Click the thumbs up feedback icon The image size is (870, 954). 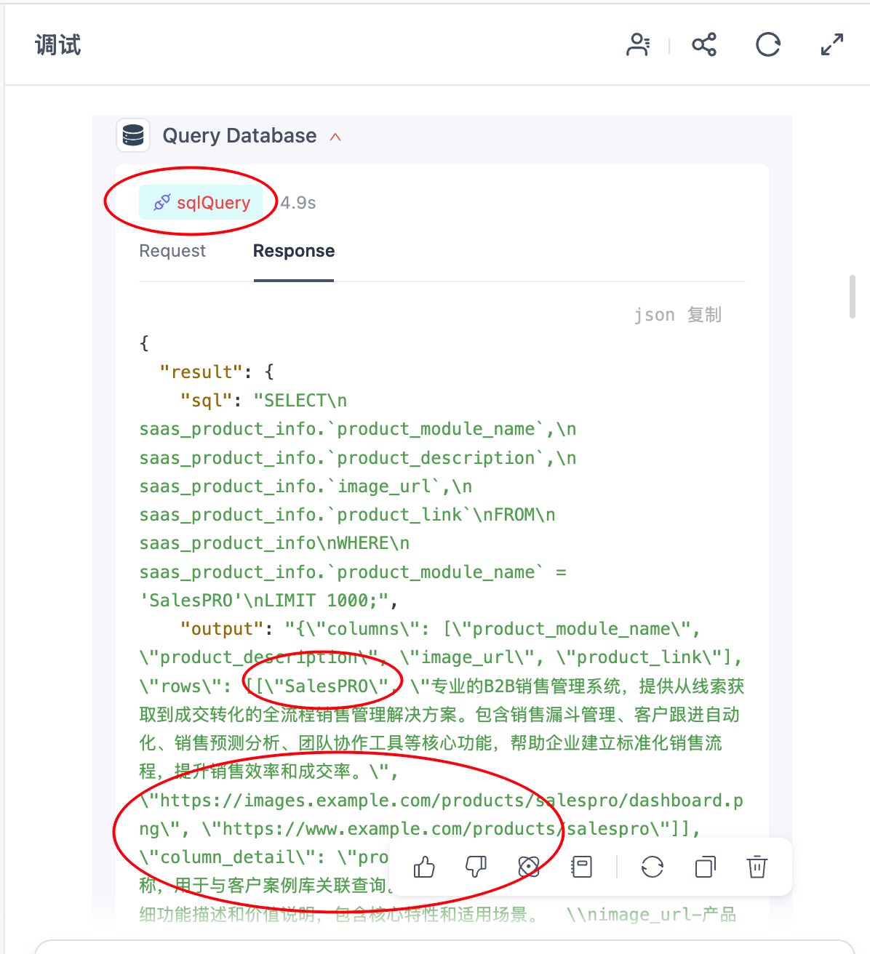(x=424, y=867)
